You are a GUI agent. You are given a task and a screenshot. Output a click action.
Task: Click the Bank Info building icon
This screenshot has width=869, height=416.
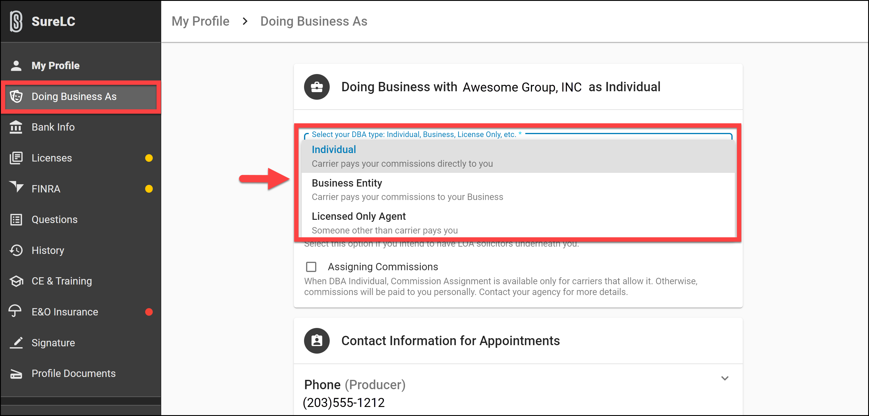pyautogui.click(x=16, y=127)
